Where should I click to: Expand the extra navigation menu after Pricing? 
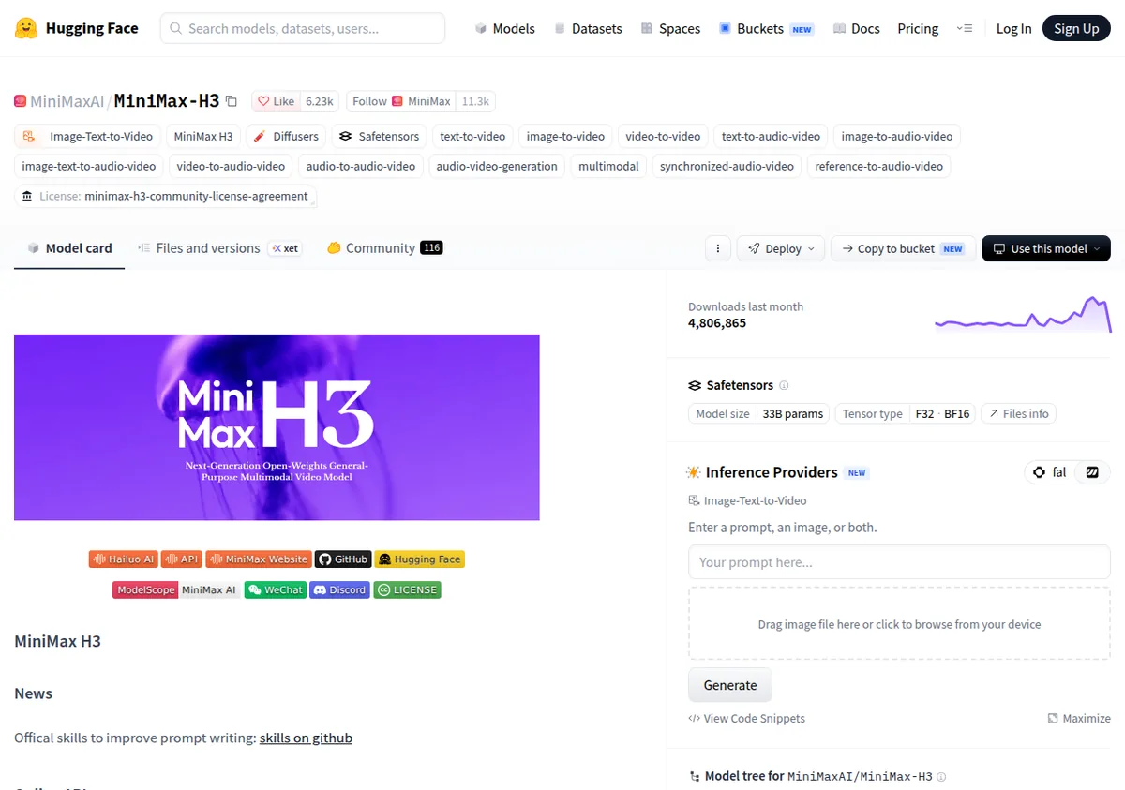click(965, 28)
